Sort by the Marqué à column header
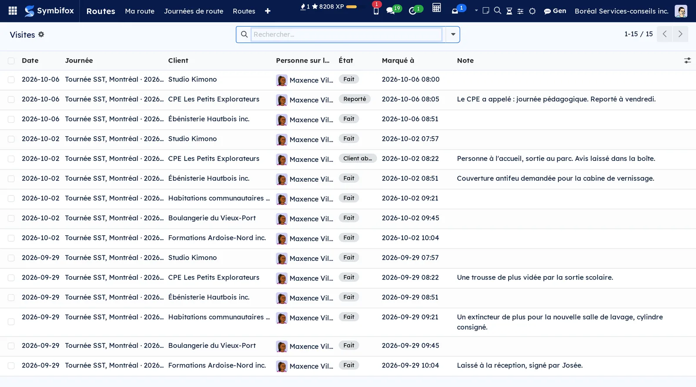Viewport: 696px width, 387px height. pyautogui.click(x=398, y=60)
